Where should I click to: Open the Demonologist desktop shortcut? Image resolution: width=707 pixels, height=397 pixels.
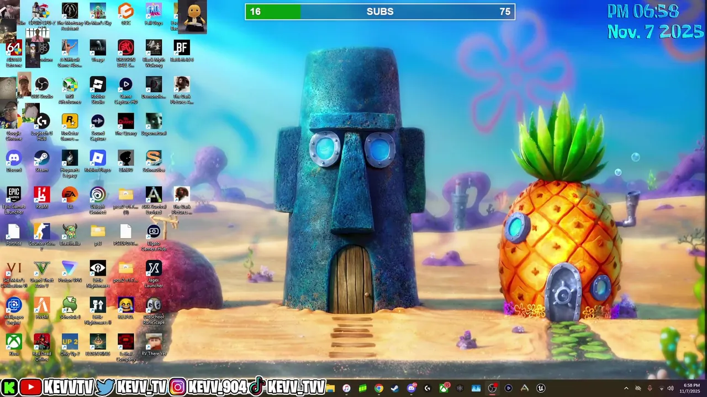(x=154, y=88)
